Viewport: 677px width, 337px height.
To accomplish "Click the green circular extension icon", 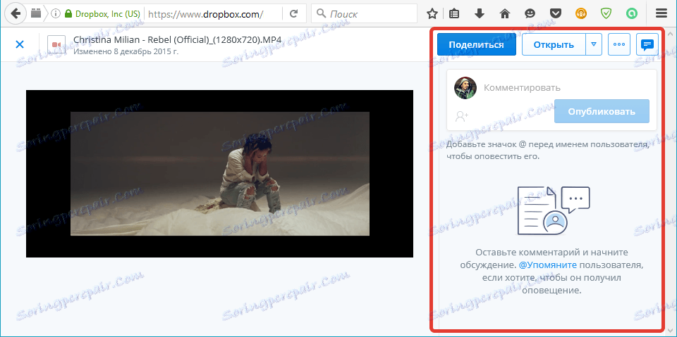I will click(632, 14).
